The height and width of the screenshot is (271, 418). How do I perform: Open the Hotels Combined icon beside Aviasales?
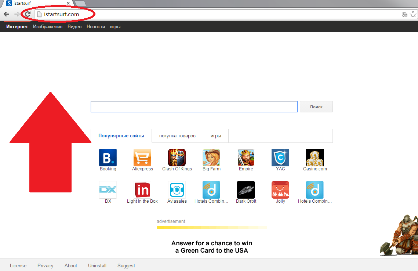click(x=211, y=190)
